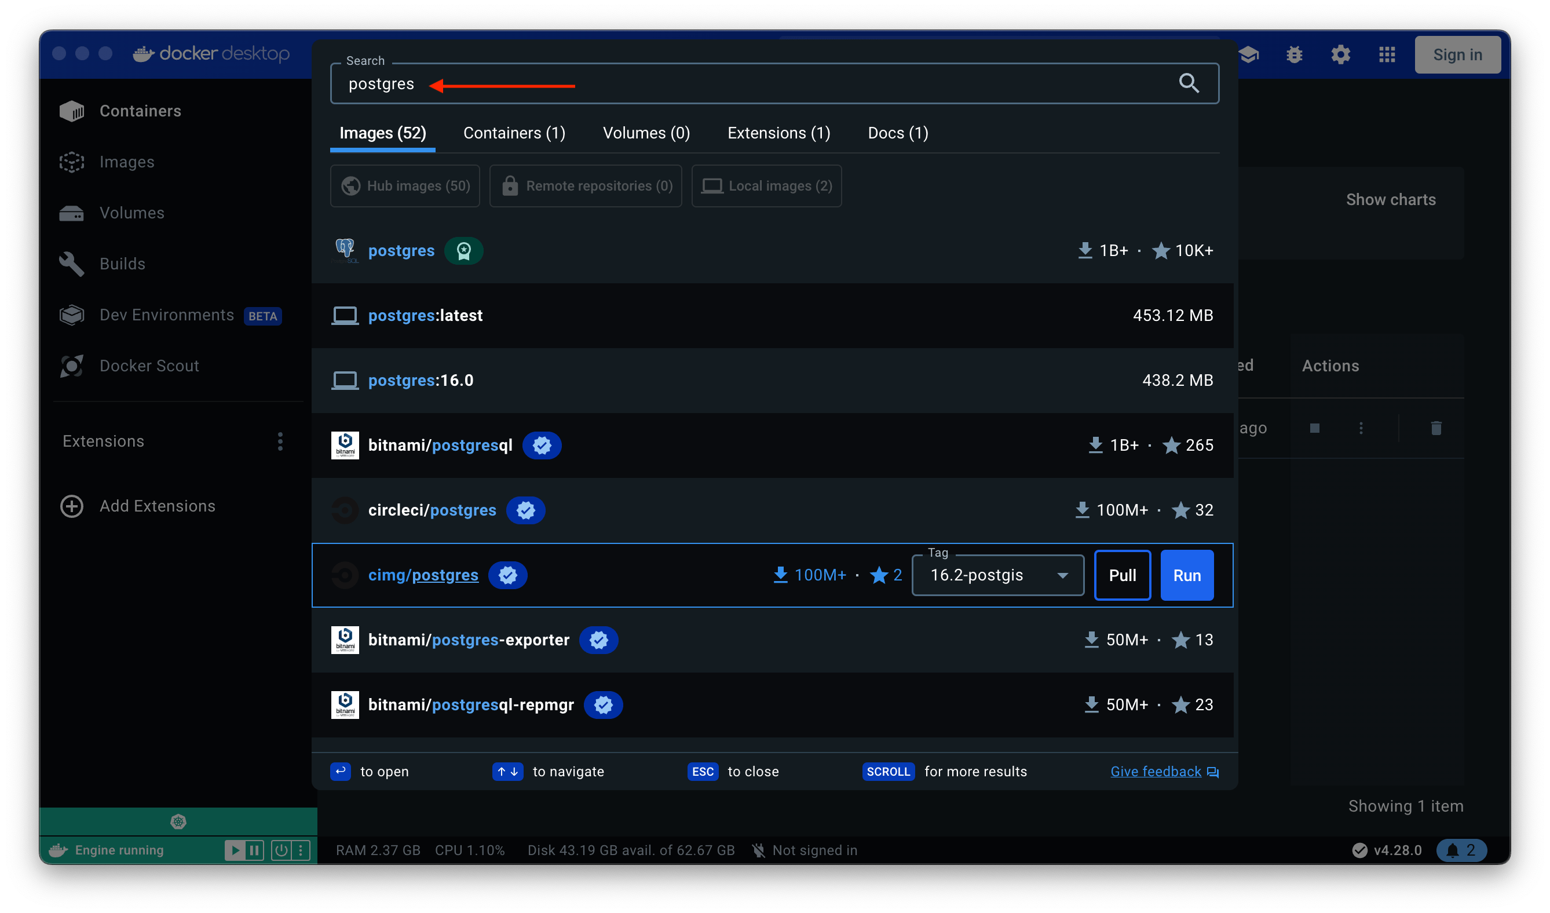Image resolution: width=1550 pixels, height=913 pixels.
Task: Click the Docker Scout sidebar icon
Action: pyautogui.click(x=74, y=364)
